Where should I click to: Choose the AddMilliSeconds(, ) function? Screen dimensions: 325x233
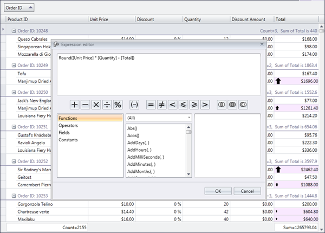[146, 157]
